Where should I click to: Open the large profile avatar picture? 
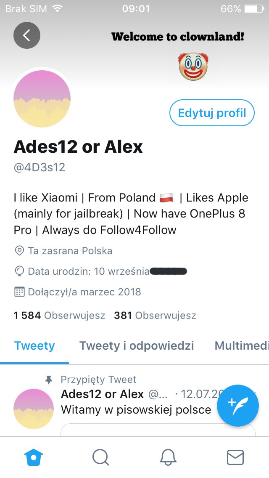click(x=42, y=99)
